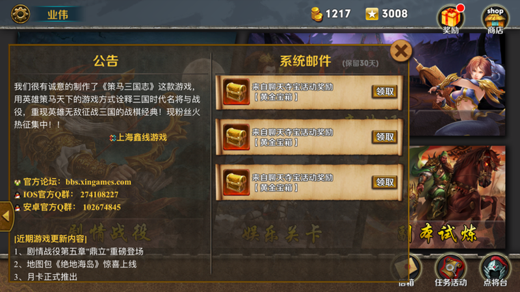520x292 pixels.
Task: Click the player name 业伟
Action: 57,14
